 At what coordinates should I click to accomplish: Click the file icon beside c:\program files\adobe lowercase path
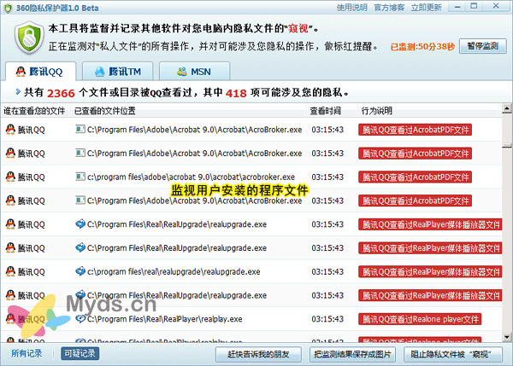[80, 177]
